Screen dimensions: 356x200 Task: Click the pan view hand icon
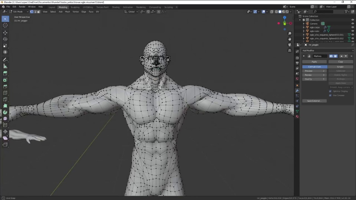coord(290,39)
